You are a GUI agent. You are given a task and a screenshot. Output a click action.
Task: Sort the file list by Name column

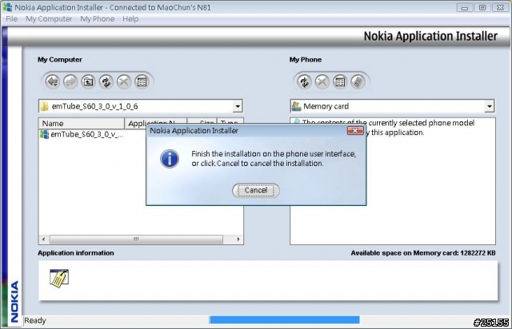[82, 123]
